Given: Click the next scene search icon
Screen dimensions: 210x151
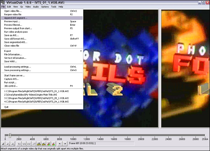Looking at the screenshot, I should click(x=54, y=144).
